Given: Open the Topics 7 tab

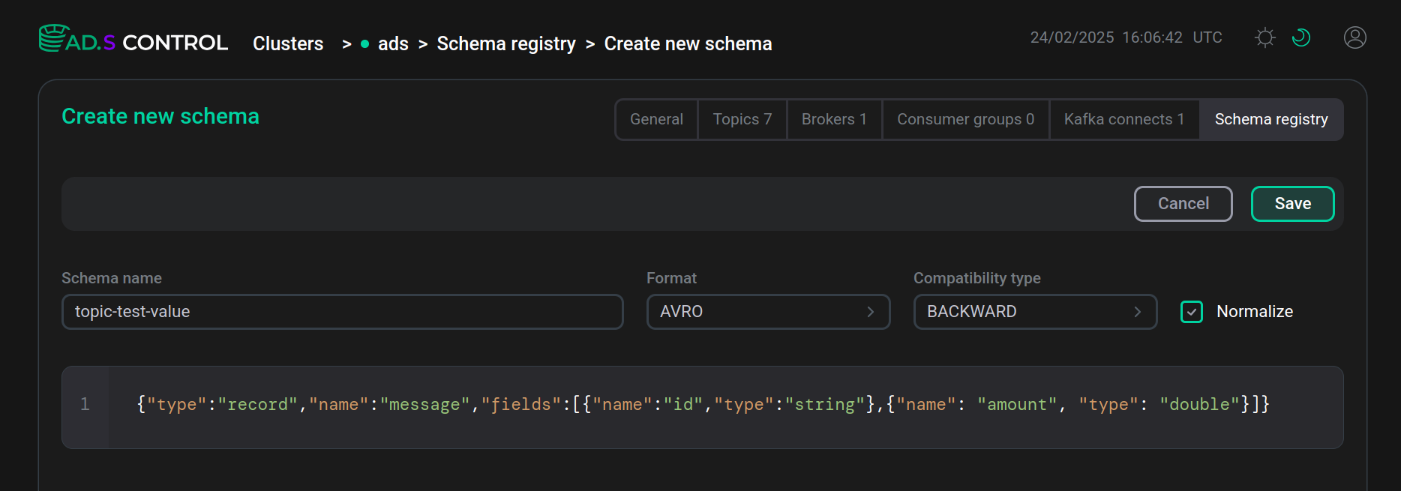Looking at the screenshot, I should tap(742, 119).
